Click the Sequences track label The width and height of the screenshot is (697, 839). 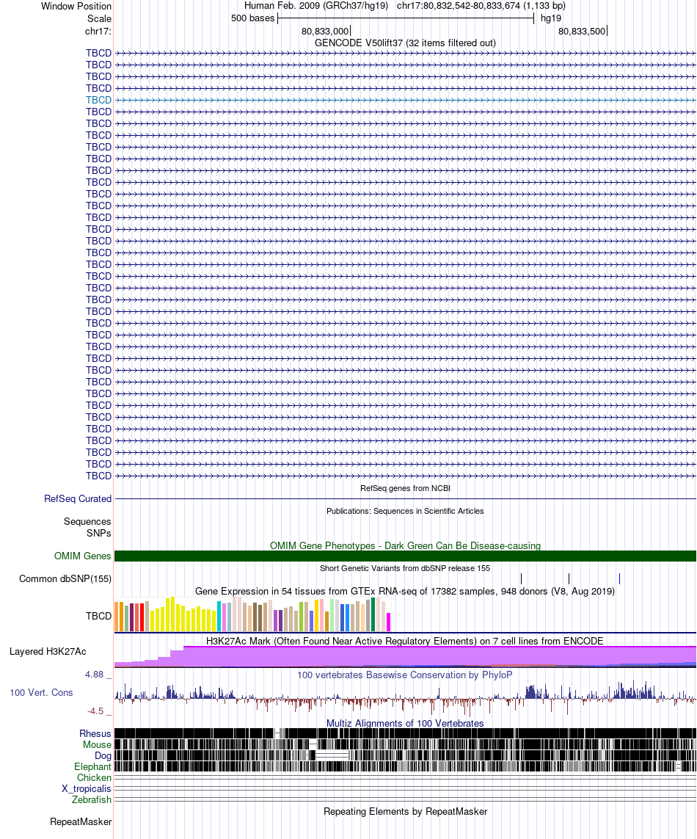tap(87, 522)
